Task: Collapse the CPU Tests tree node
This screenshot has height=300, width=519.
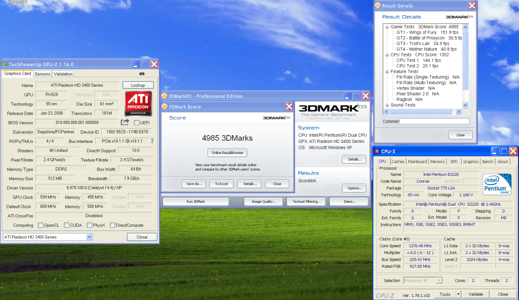Action: coord(387,55)
